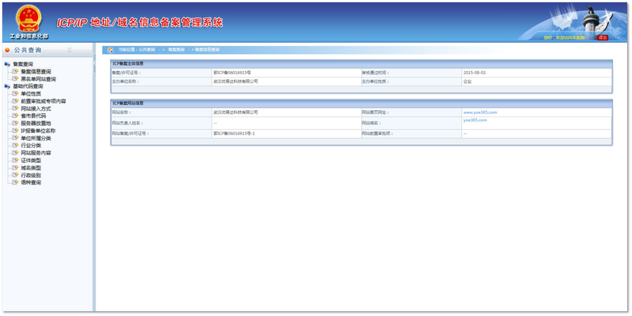This screenshot has width=632, height=316.
Task: Open 备案信息查询 in the sidebar tree
Action: point(36,72)
